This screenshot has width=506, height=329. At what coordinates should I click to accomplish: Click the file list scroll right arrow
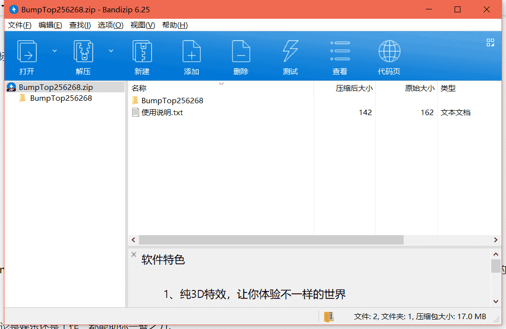496,240
